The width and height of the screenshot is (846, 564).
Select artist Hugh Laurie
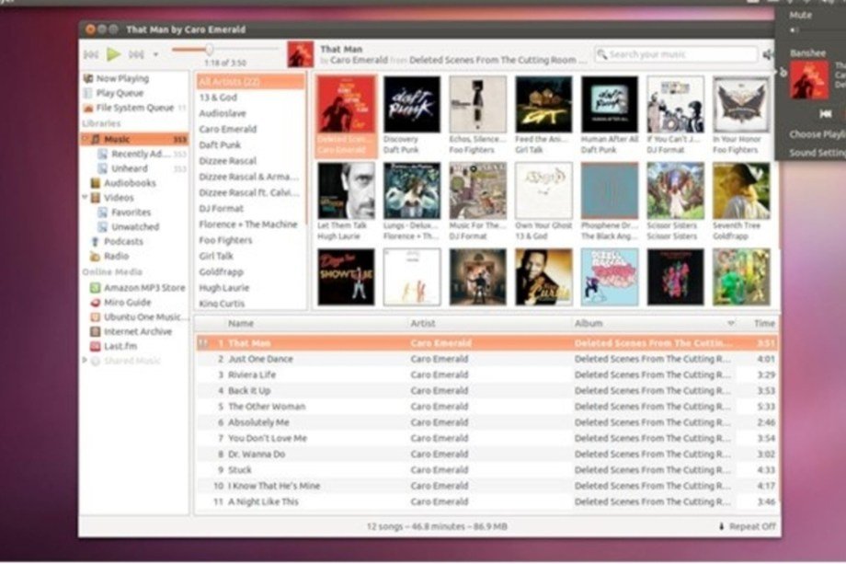pos(223,288)
